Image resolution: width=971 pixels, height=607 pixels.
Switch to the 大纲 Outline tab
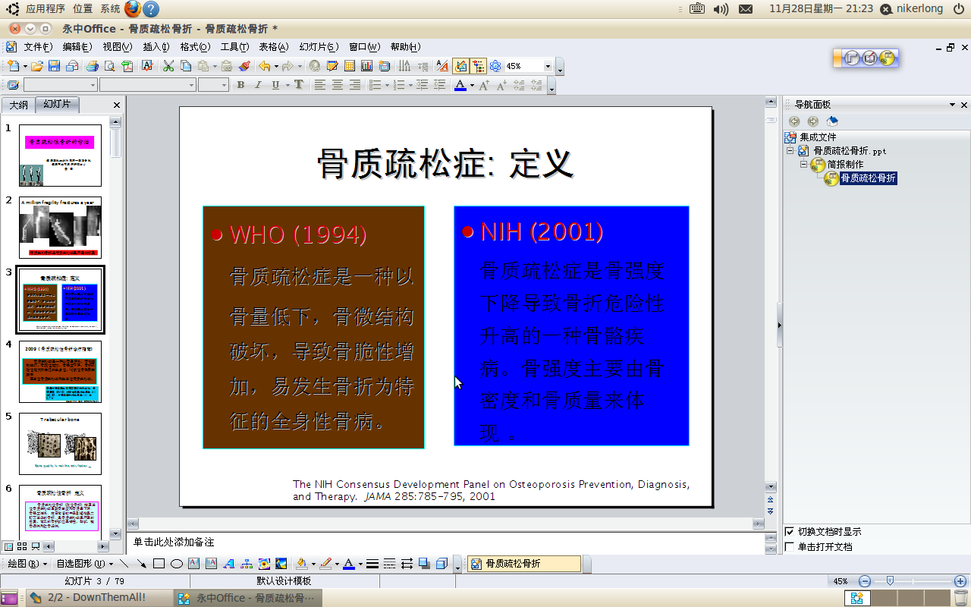(18, 105)
